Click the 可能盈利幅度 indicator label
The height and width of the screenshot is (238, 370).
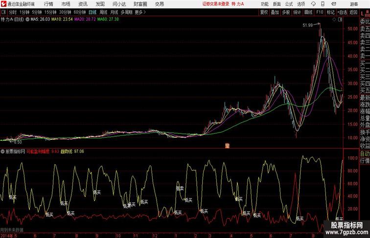click(x=38, y=151)
